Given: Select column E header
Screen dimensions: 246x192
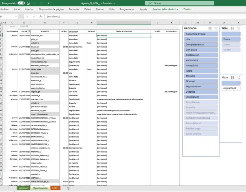Looking at the screenshot, I should (45, 22).
